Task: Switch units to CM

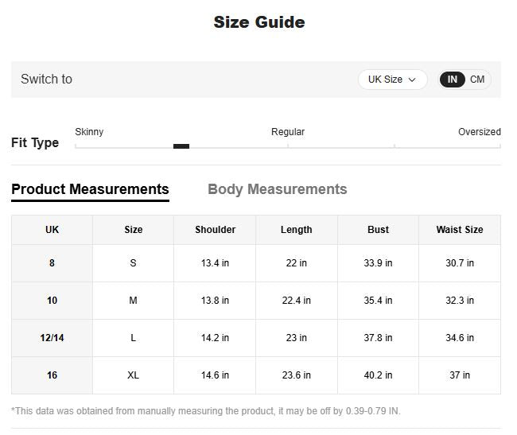Action: 477,80
